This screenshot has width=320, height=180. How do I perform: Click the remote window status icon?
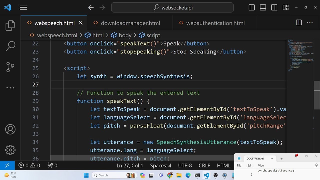[7, 165]
